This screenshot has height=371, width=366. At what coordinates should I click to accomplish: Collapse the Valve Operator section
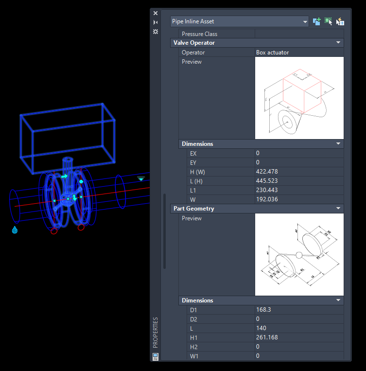[x=338, y=43]
